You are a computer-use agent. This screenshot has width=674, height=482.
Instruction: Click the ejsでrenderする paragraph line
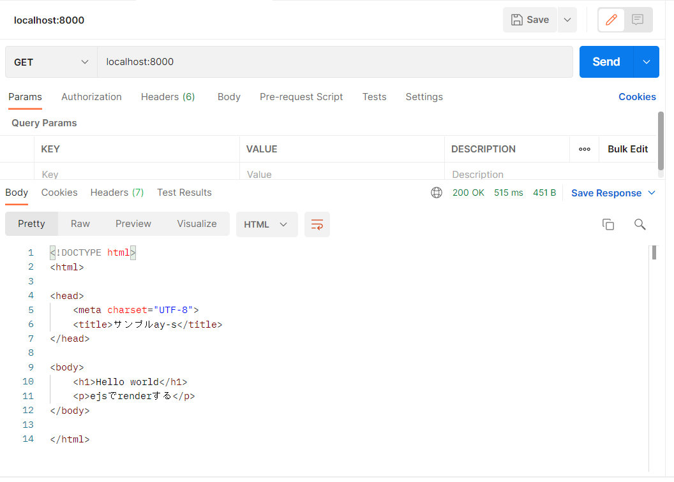coord(133,396)
